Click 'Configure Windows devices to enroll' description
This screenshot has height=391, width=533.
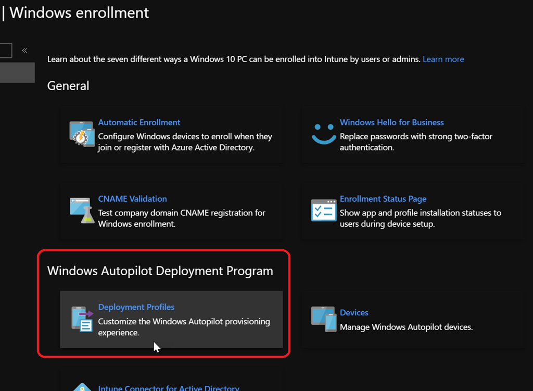[x=185, y=142]
